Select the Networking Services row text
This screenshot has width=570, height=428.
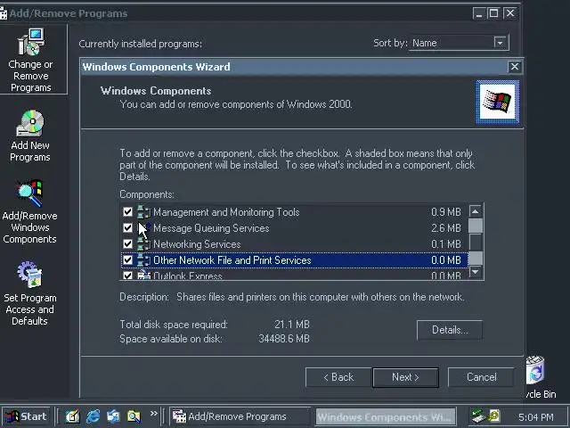point(197,243)
